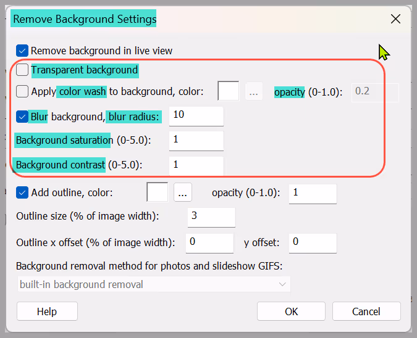Click the 'Background saturation (0-5.0):' label
417x338 pixels.
[83, 140]
